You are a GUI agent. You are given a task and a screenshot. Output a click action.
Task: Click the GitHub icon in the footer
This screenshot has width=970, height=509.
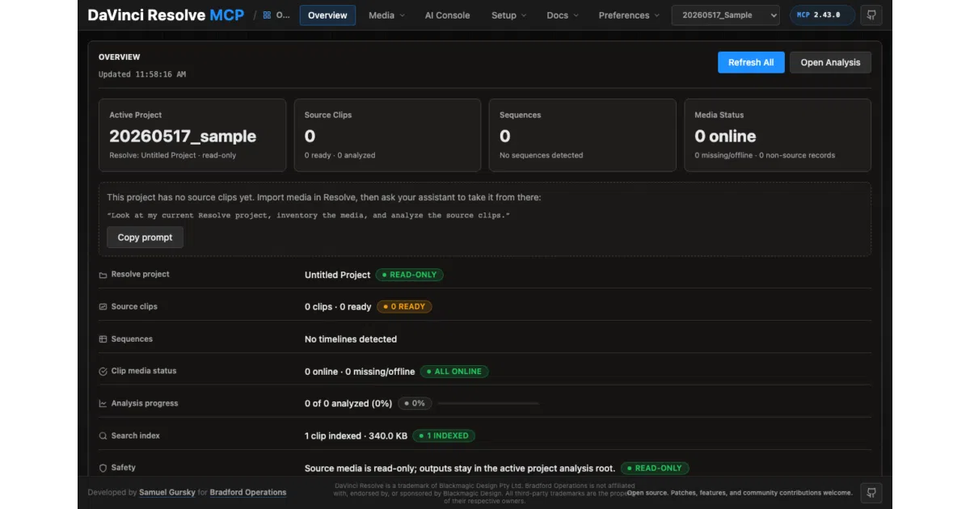pyautogui.click(x=871, y=492)
